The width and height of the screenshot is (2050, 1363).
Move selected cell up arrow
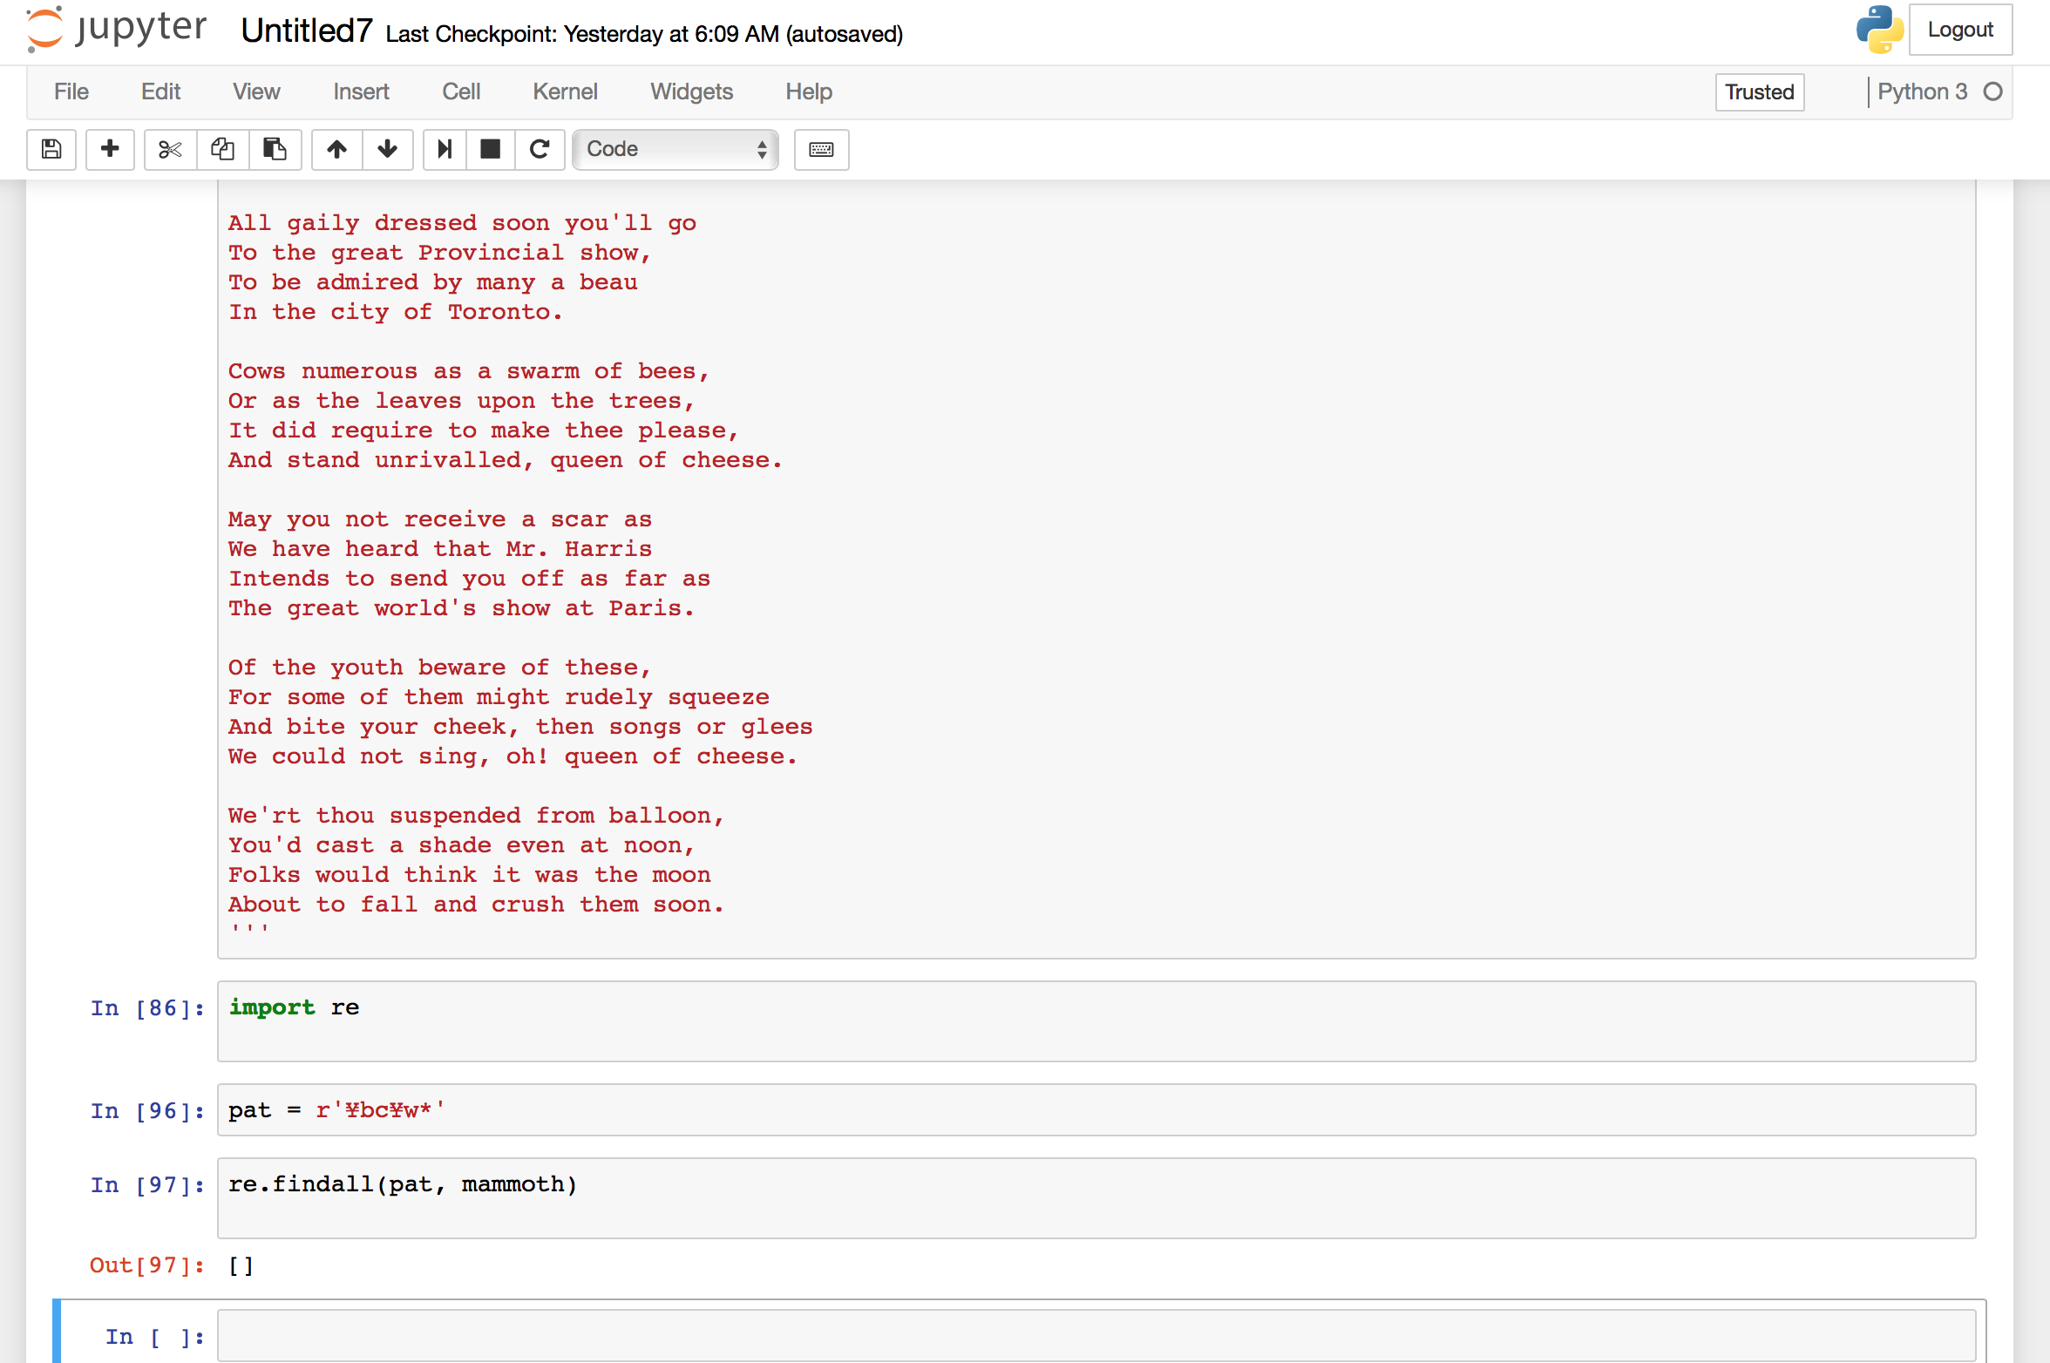click(x=336, y=149)
